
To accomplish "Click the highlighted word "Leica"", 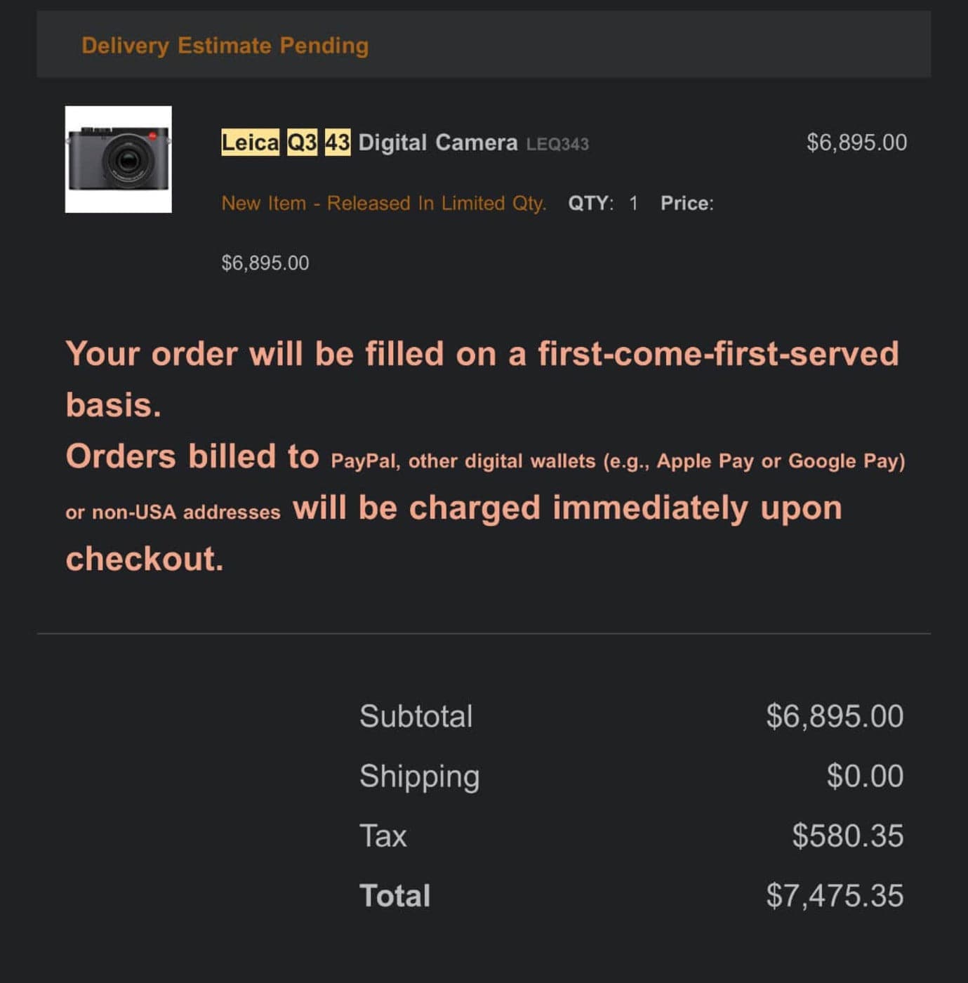I will point(250,143).
